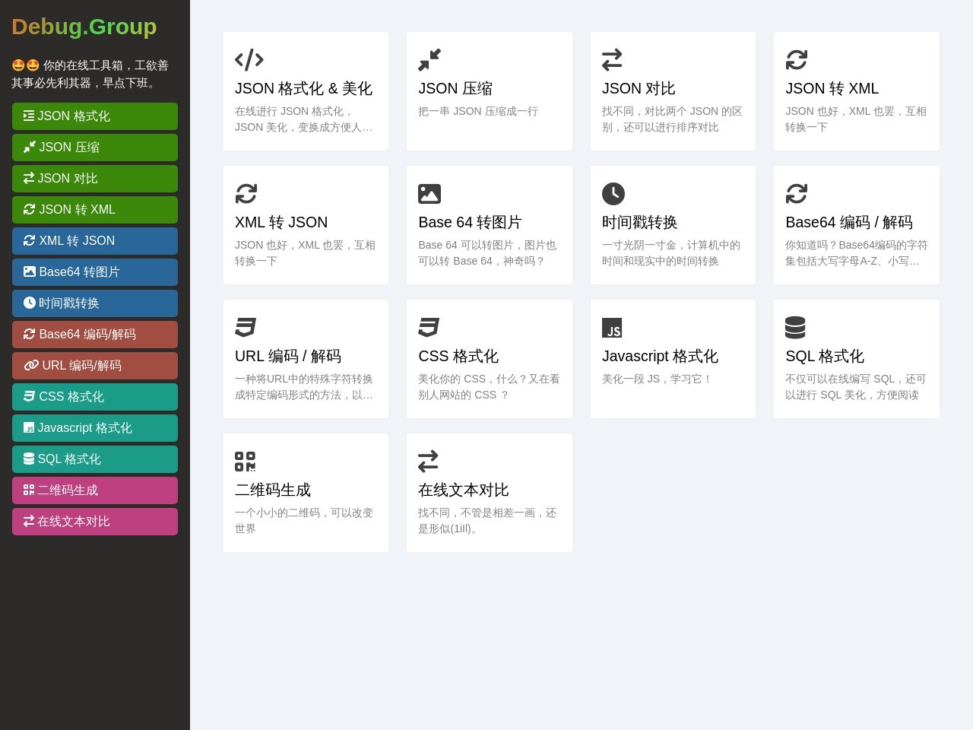
Task: Open the JSON 转 XML card title
Action: [832, 88]
